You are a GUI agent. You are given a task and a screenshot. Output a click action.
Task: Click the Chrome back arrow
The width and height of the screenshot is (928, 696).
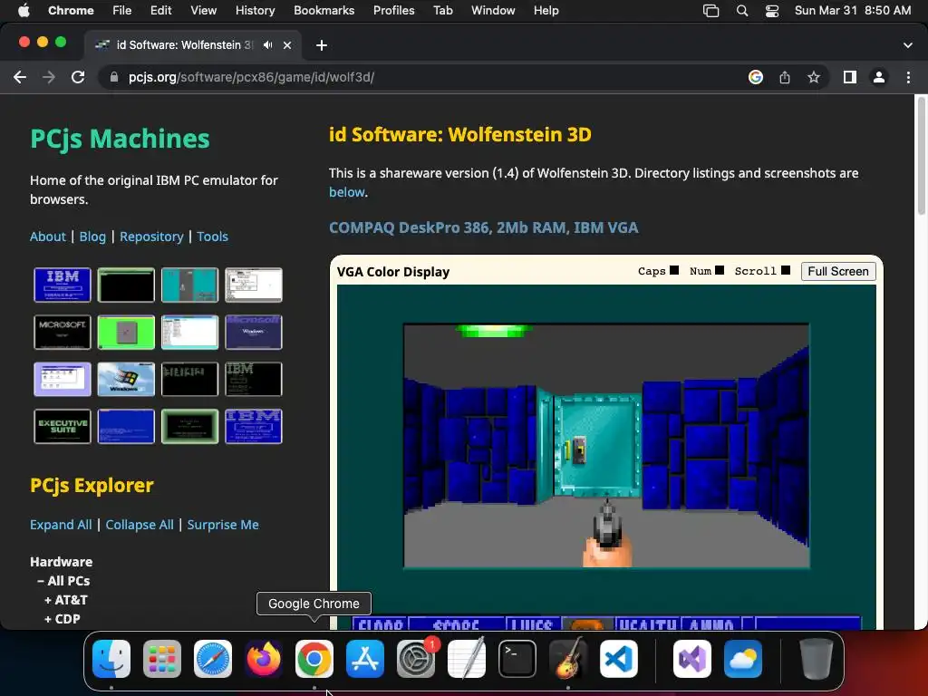click(20, 77)
